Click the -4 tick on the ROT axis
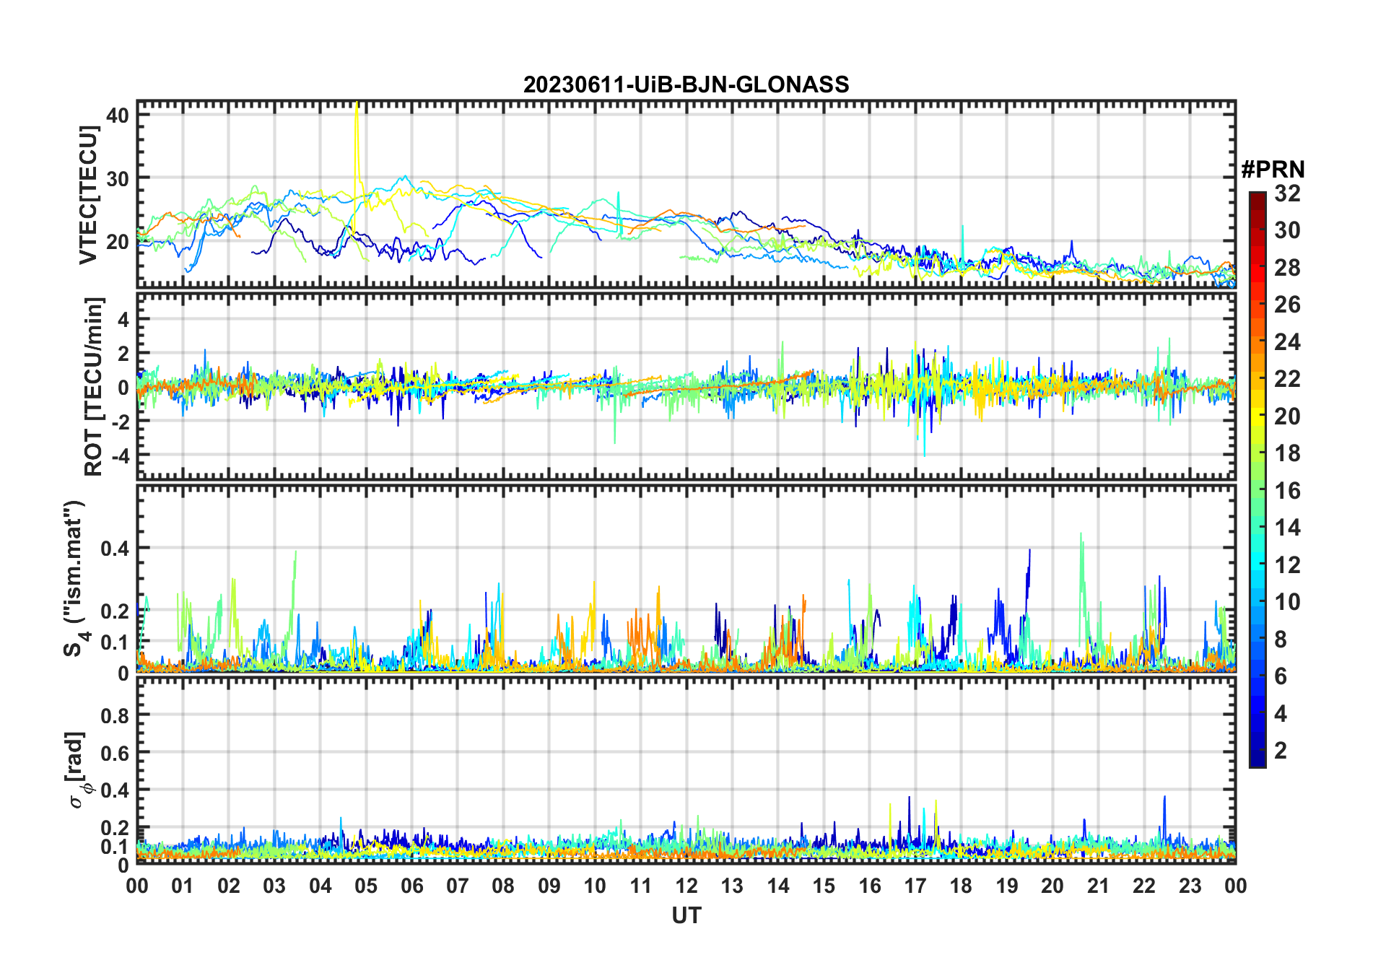 [x=117, y=456]
